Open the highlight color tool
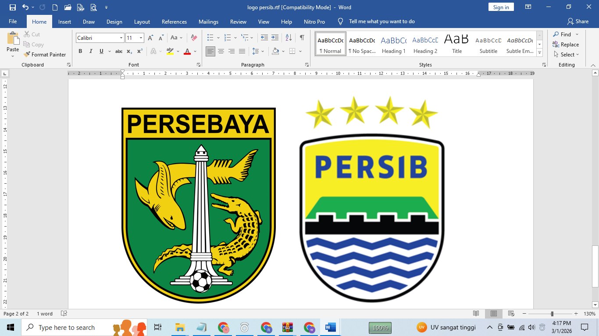 [x=170, y=52]
